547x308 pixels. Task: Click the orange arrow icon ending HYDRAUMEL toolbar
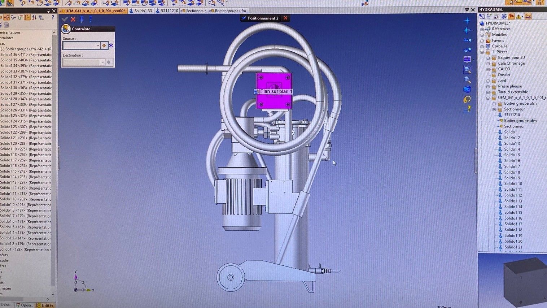pyautogui.click(x=528, y=16)
